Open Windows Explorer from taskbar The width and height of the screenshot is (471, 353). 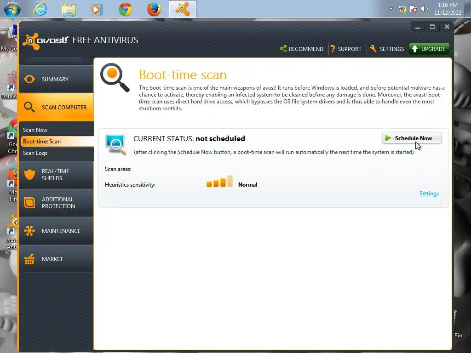pyautogui.click(x=69, y=9)
